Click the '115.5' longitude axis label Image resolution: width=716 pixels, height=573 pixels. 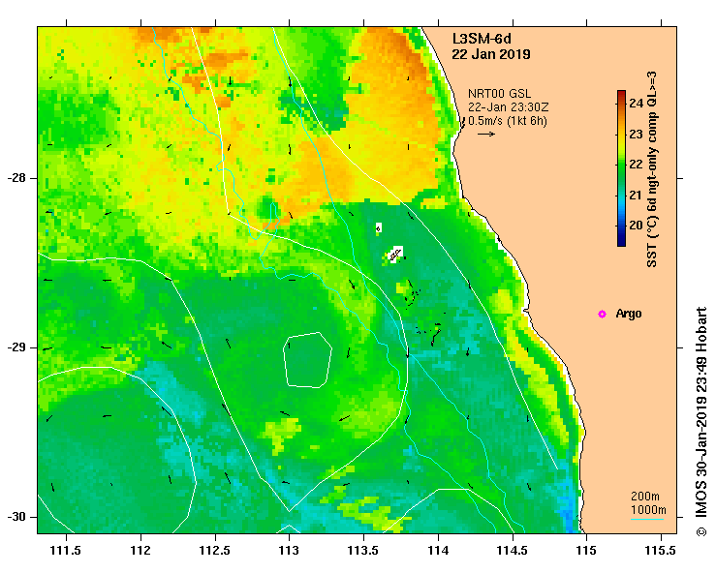(661, 550)
